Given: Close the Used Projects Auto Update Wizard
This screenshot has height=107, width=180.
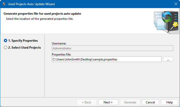Looking at the screenshot, I should pyautogui.click(x=176, y=4).
